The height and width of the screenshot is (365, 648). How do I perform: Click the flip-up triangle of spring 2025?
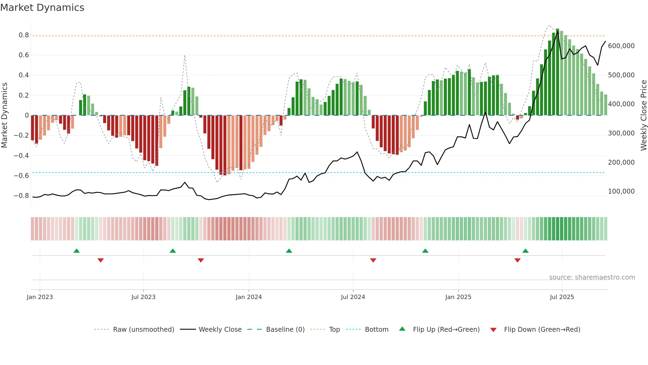tap(525, 251)
